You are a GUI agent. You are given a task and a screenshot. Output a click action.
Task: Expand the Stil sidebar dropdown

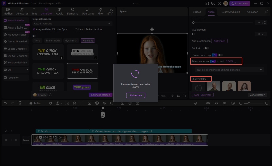click(27, 70)
